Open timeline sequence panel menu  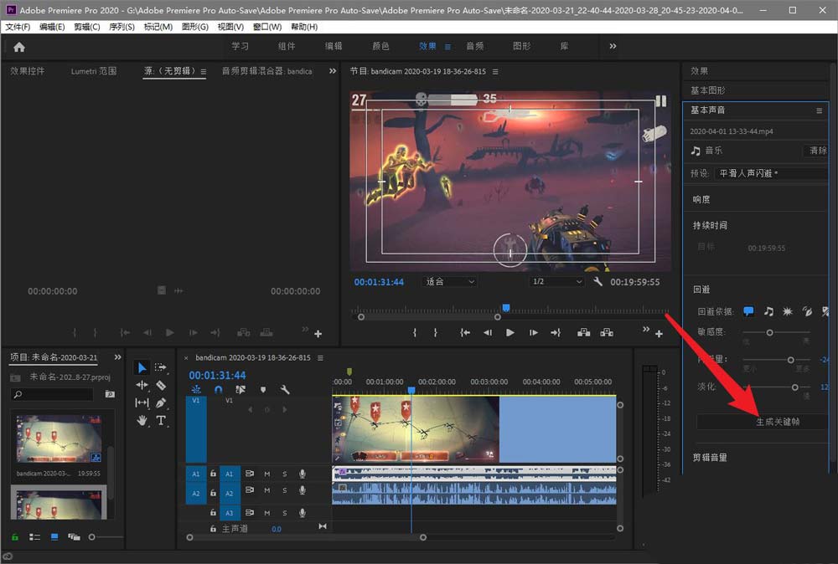click(320, 358)
